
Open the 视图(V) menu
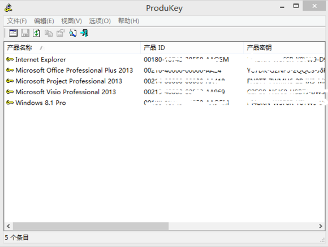coord(71,21)
